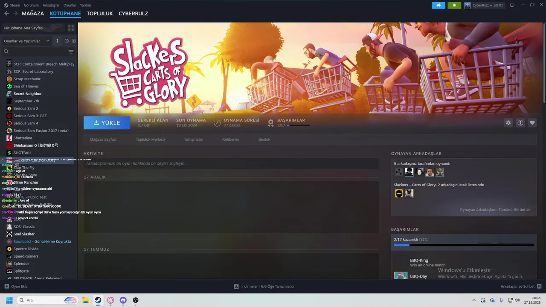Open Opera GX browser from taskbar
546x307 pixels.
[110, 300]
